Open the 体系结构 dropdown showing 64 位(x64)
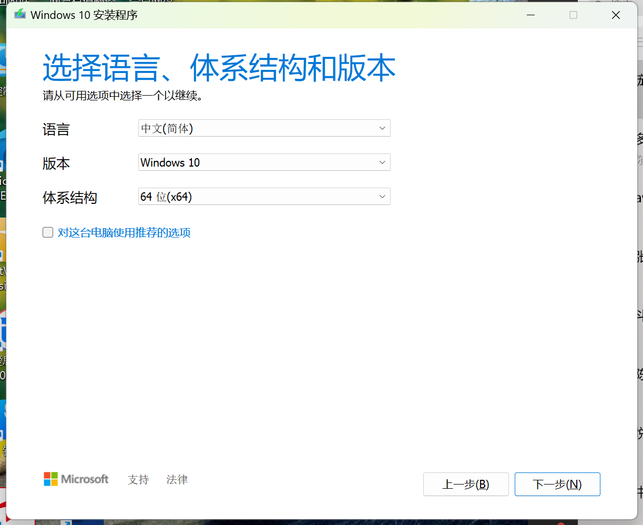Viewport: 643px width, 525px height. [x=264, y=197]
